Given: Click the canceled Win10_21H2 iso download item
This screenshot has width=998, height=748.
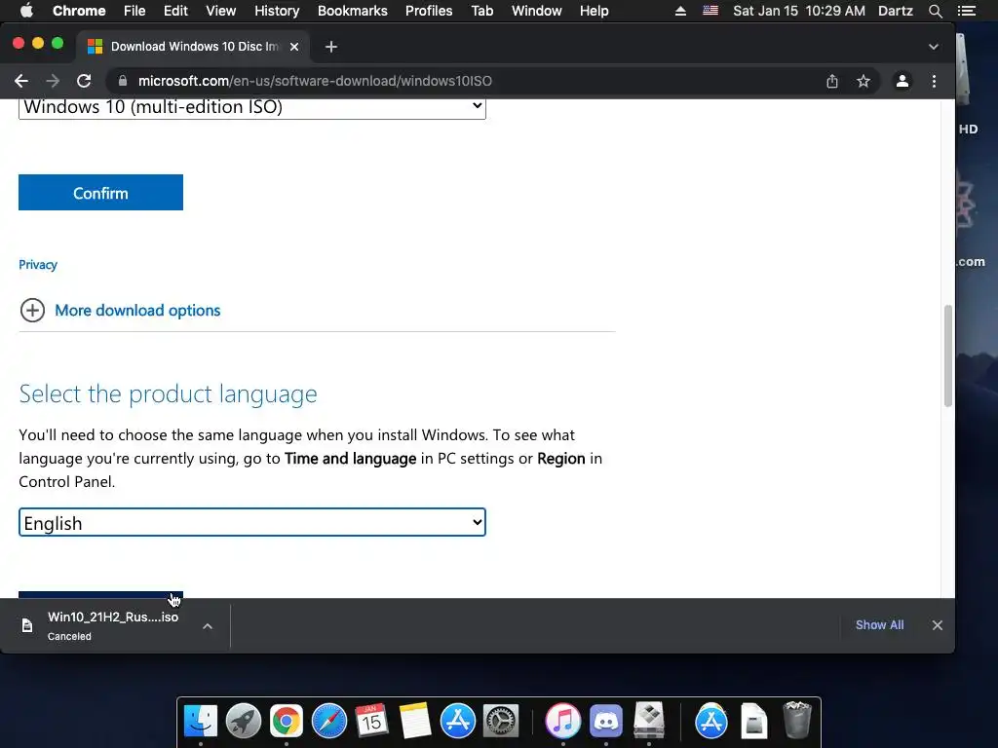Looking at the screenshot, I should [113, 626].
